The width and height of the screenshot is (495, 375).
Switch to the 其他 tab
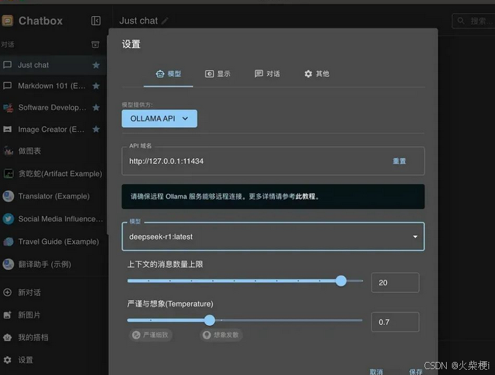point(317,74)
